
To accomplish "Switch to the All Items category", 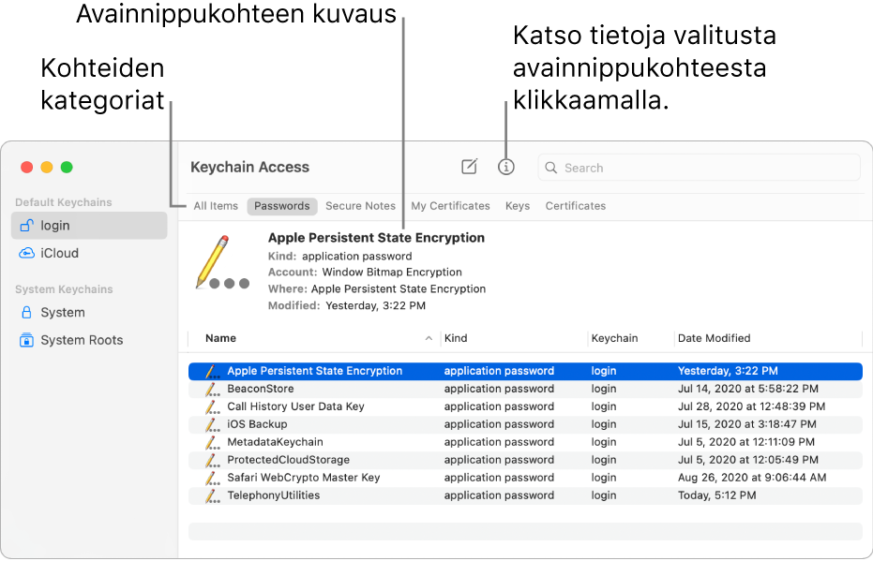I will tap(216, 206).
